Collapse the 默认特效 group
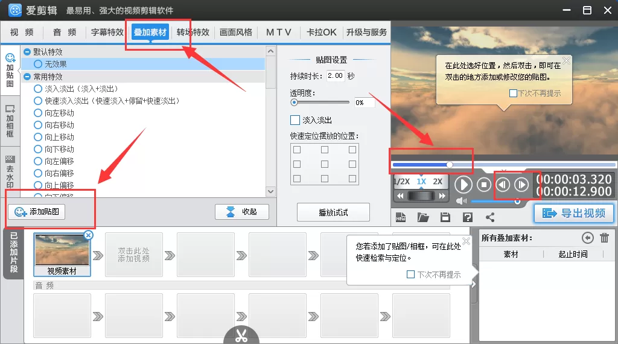The height and width of the screenshot is (344, 618). click(27, 52)
